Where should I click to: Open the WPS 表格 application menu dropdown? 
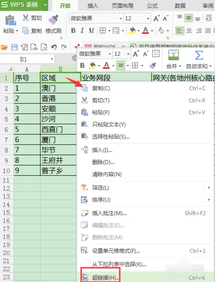click(x=45, y=4)
